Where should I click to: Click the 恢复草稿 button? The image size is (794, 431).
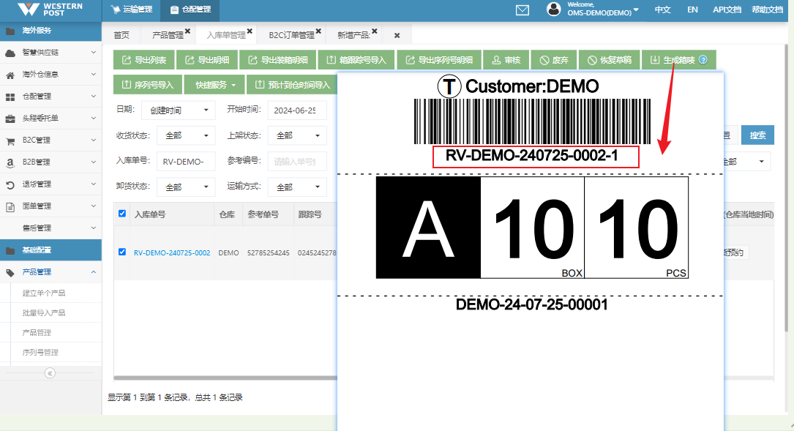pyautogui.click(x=609, y=60)
